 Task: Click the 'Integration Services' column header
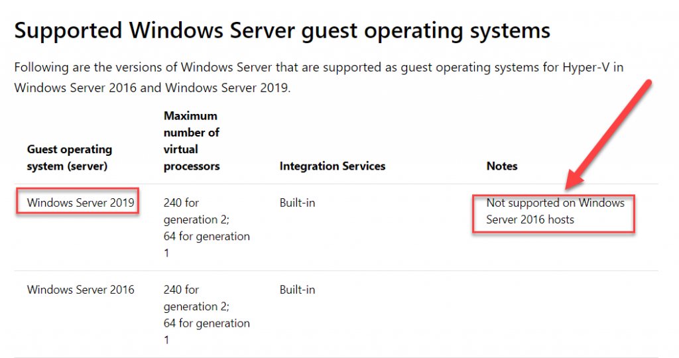[x=332, y=166]
